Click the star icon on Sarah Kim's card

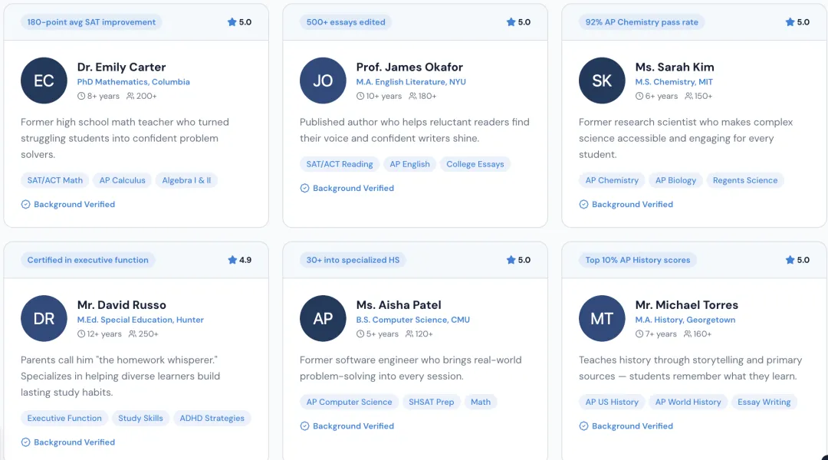coord(790,21)
